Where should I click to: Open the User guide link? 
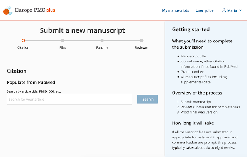click(205, 10)
